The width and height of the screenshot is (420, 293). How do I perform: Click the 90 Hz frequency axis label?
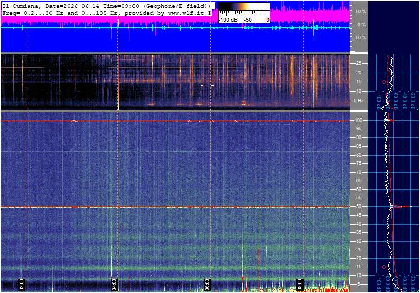click(358, 137)
